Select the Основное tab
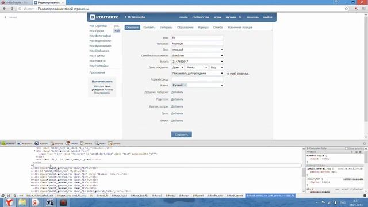Screen dimensions: 368x207 (x=132, y=28)
